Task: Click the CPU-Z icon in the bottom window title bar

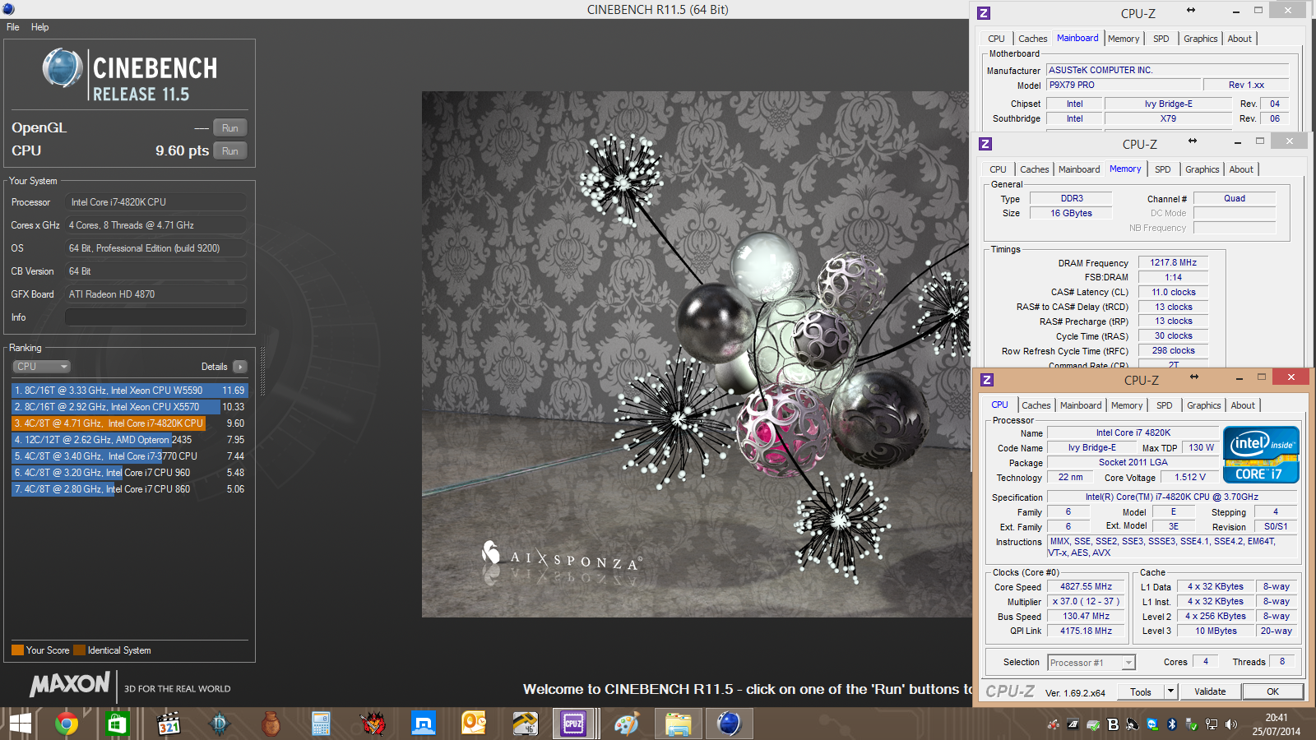Action: [987, 380]
